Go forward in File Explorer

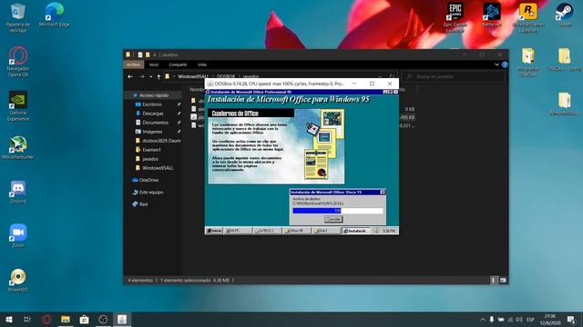click(x=142, y=76)
